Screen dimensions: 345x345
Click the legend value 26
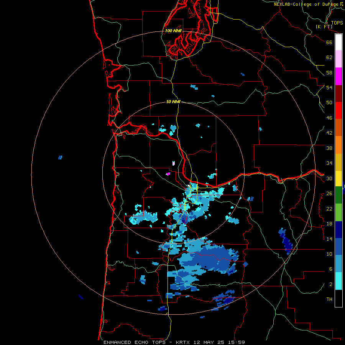click(x=329, y=194)
